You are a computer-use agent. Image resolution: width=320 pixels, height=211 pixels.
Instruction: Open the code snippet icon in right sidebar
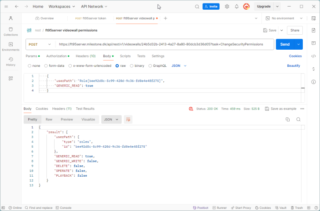tap(313, 56)
